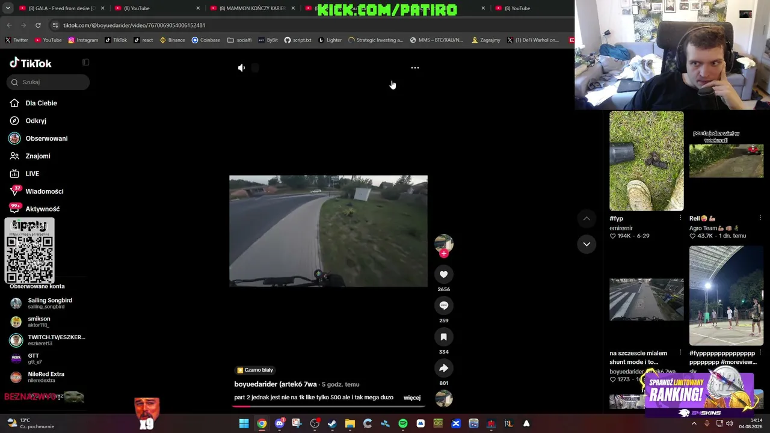
Task: Open the video's three-dot options menu
Action: point(415,68)
